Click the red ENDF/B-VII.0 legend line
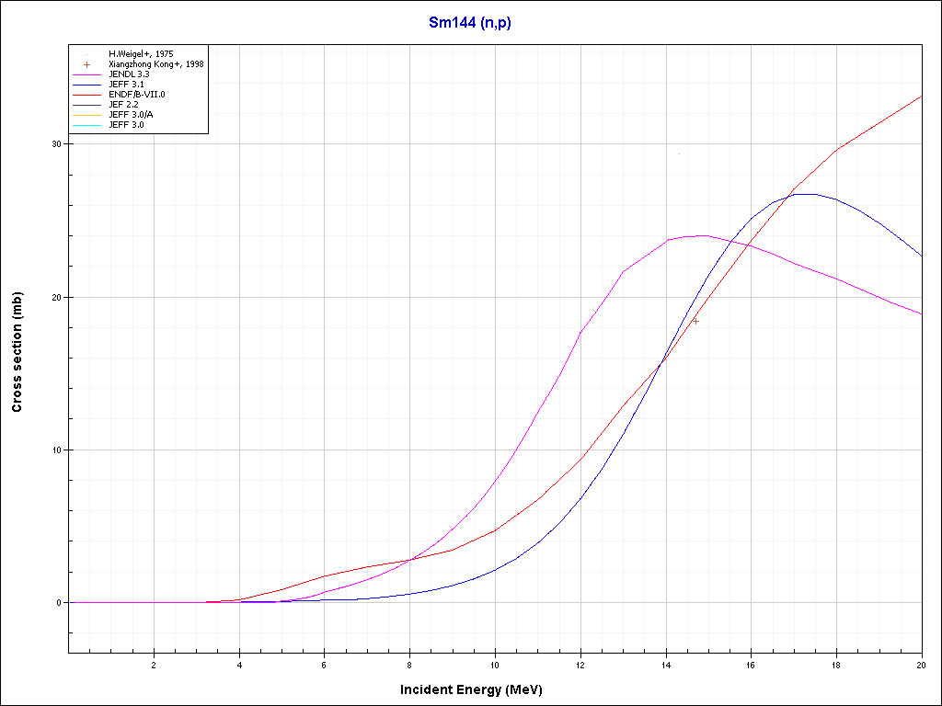942x706 pixels. coord(87,95)
